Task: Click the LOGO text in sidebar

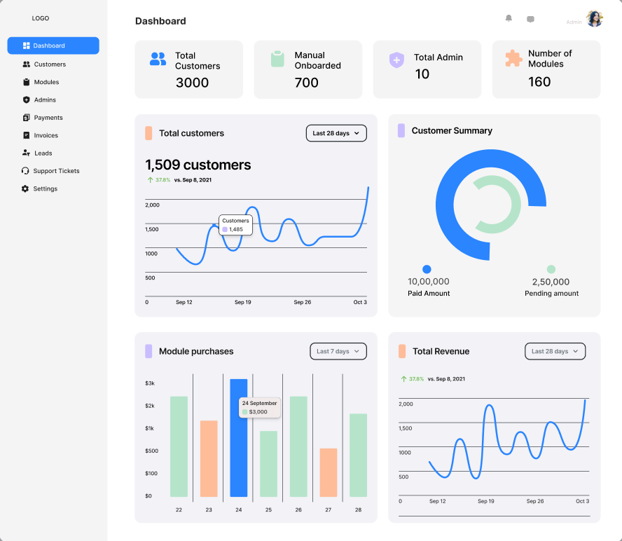Action: [x=41, y=18]
